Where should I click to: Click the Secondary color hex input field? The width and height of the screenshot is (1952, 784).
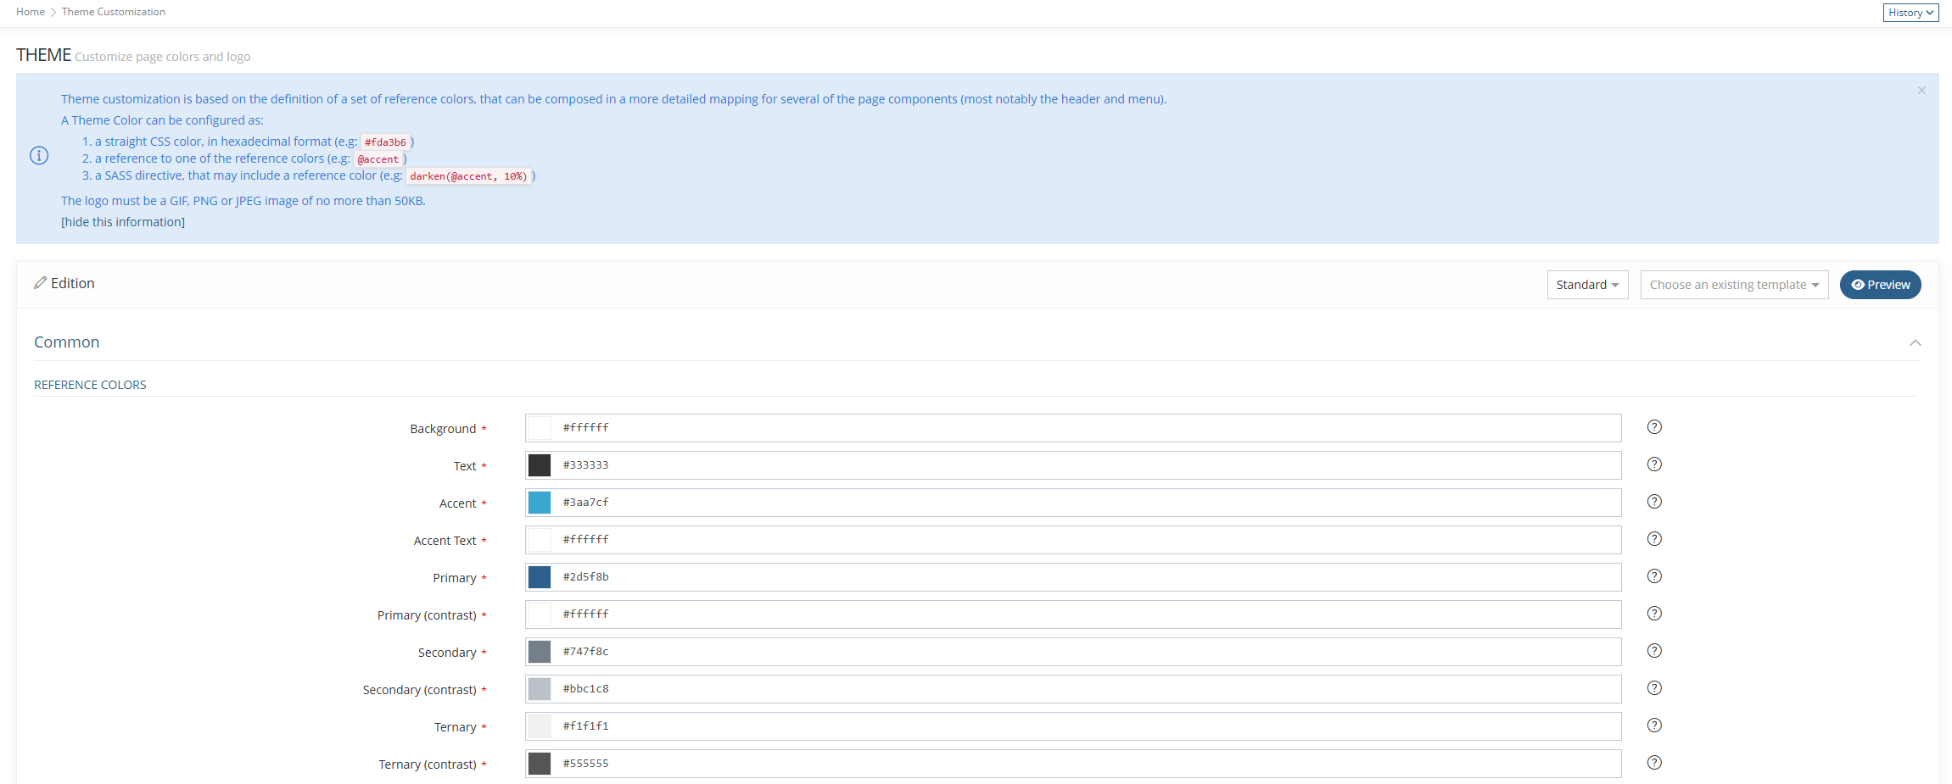point(1086,652)
